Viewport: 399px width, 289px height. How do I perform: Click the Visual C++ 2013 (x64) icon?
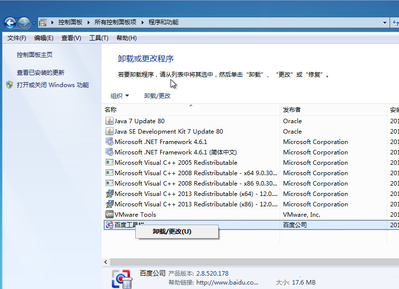pos(110,194)
